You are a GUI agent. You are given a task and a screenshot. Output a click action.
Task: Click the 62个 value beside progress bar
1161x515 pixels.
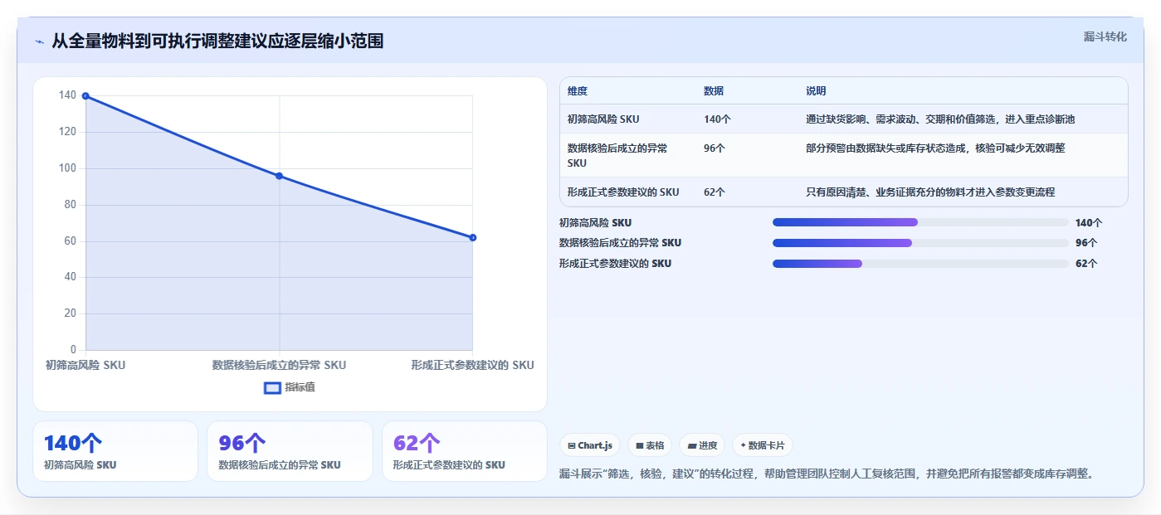1086,264
